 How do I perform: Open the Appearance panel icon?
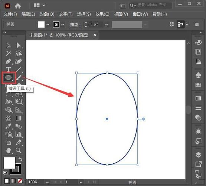[198, 131]
